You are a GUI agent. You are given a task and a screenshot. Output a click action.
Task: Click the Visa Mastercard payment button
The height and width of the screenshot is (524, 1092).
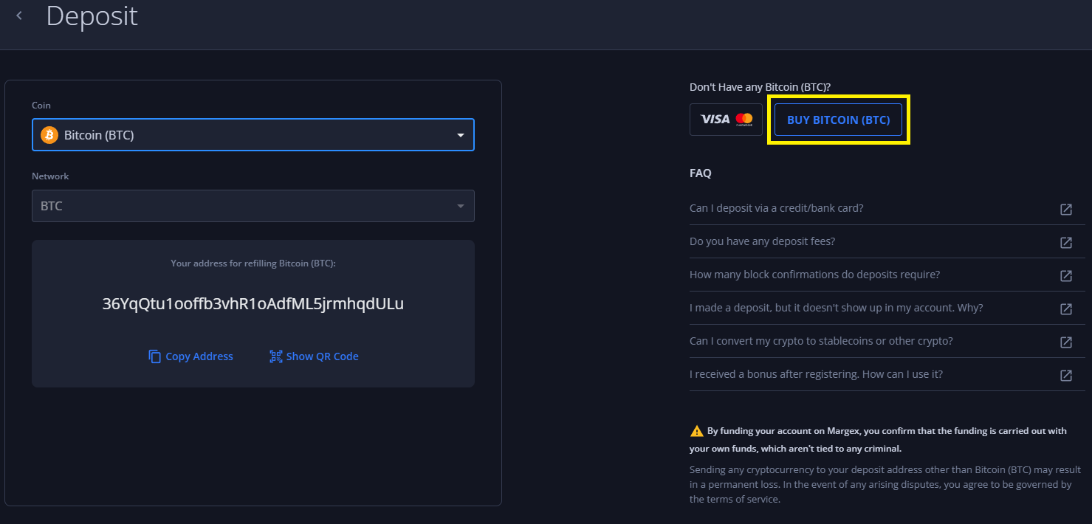725,120
